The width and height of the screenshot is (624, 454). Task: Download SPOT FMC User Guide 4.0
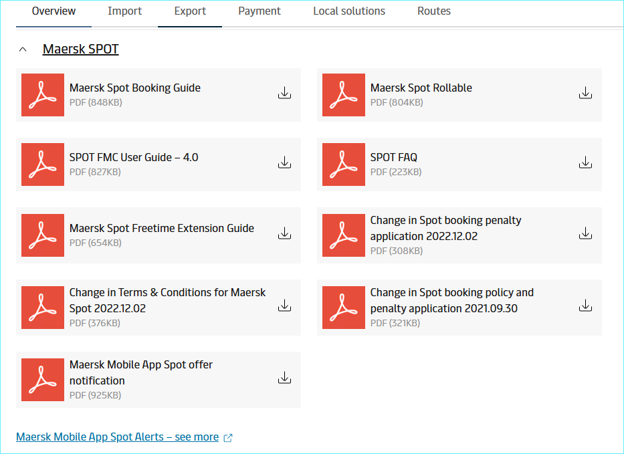click(x=284, y=163)
